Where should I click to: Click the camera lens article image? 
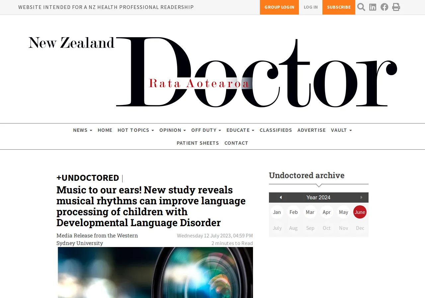click(155, 272)
